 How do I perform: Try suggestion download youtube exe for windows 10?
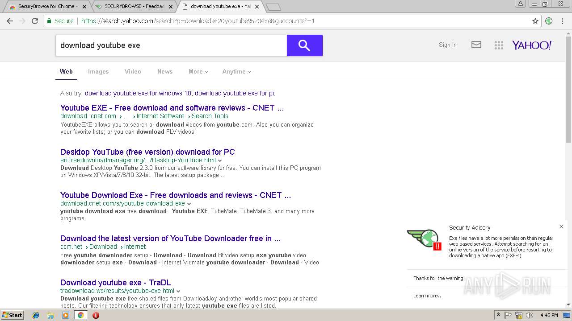tap(138, 93)
